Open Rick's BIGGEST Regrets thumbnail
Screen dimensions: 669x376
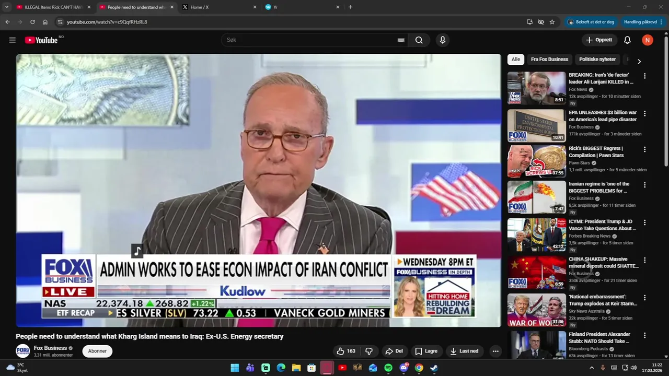coord(536,161)
